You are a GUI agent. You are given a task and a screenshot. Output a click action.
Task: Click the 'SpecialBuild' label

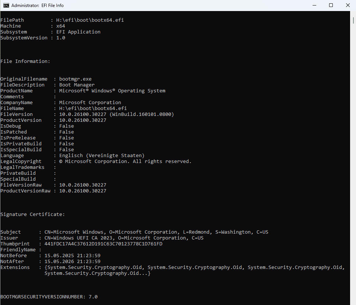(18, 179)
